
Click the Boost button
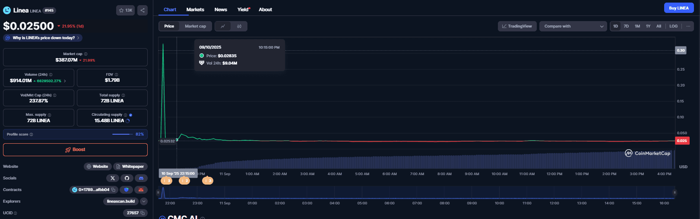75,150
